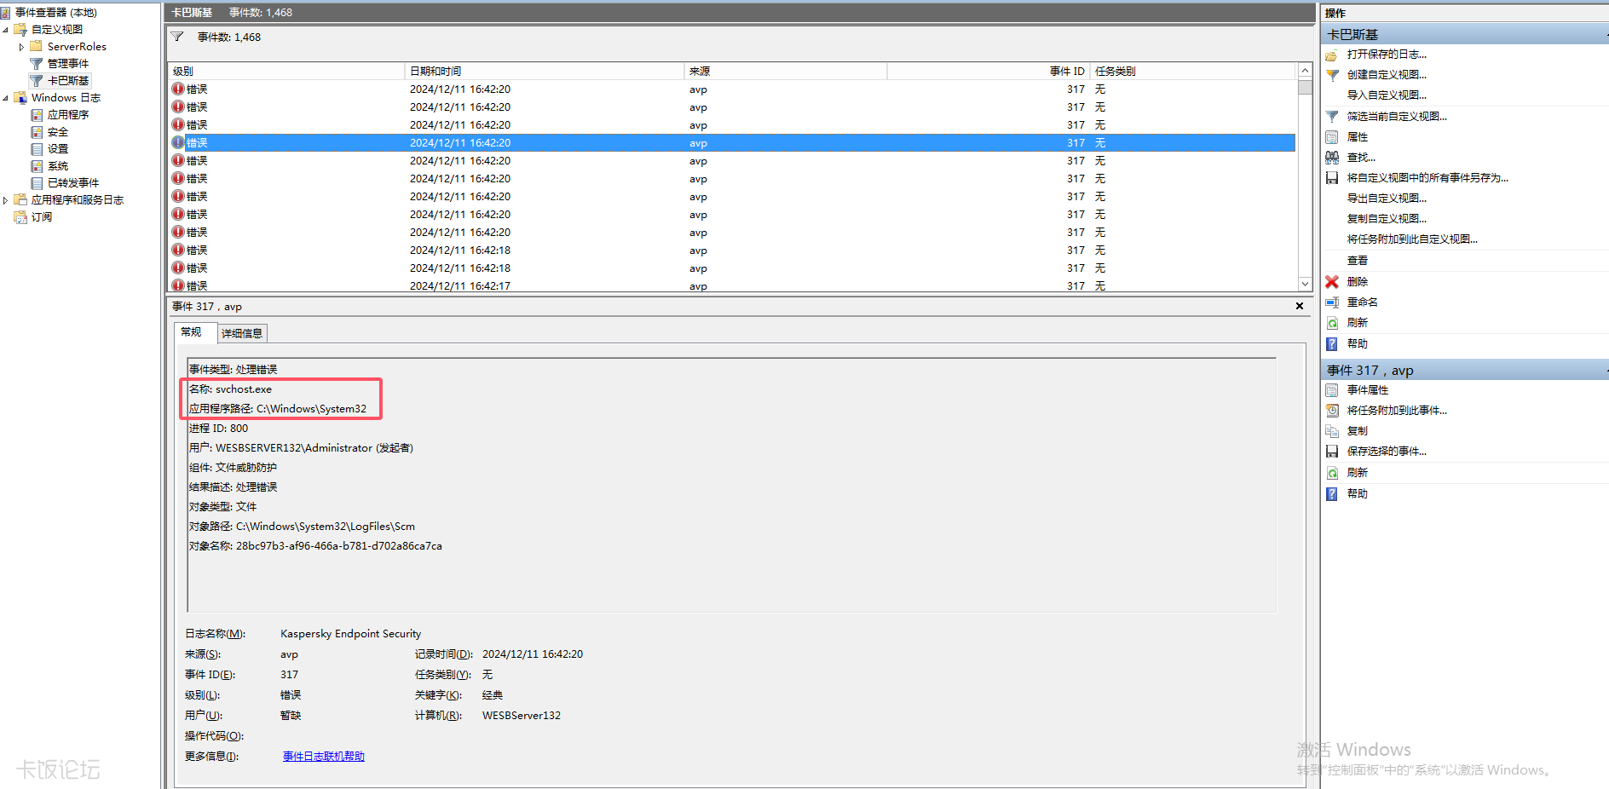Viewport: 1609px width, 789px height.
Task: Open the 查看 submenu in actions pane
Action: [1358, 261]
